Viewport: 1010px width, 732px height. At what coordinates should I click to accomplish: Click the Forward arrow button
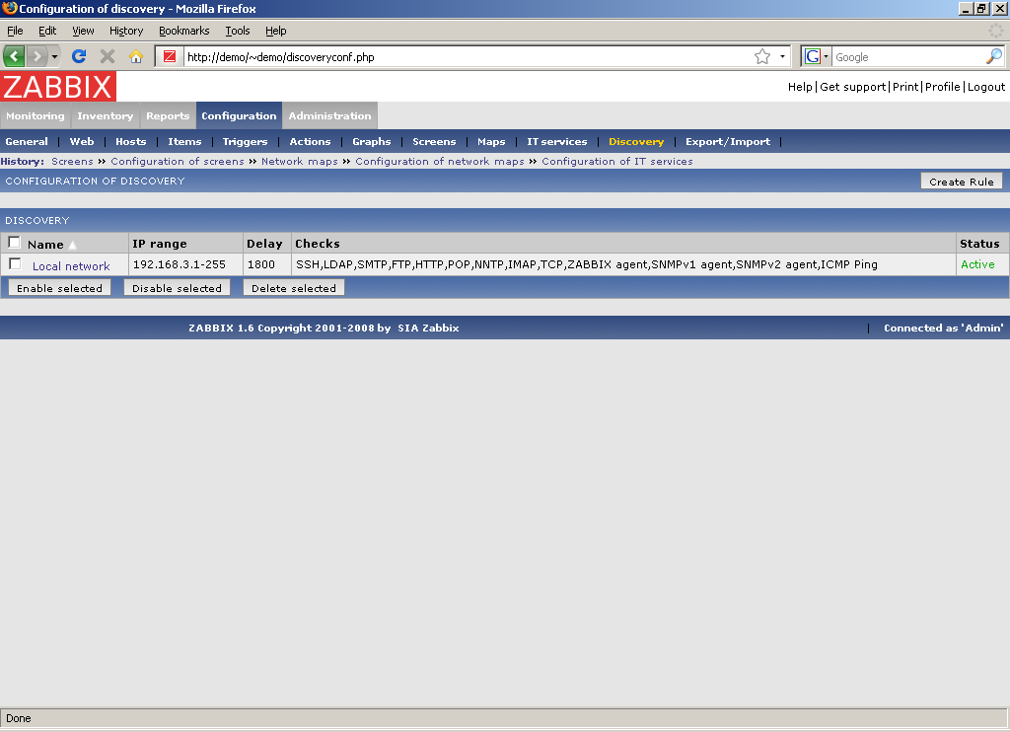coord(37,56)
